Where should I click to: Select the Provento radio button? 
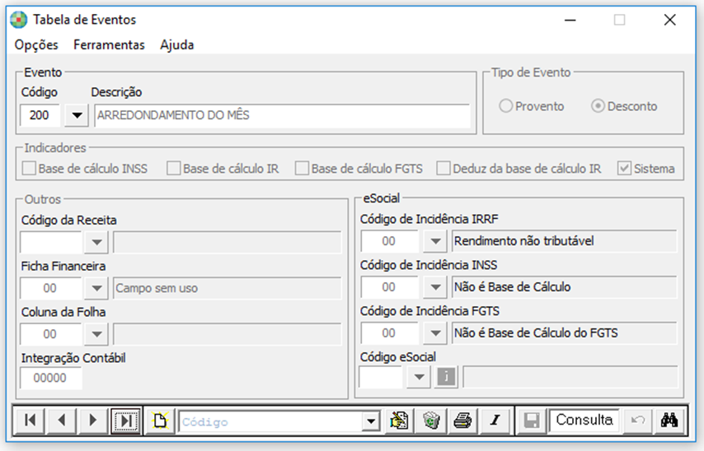tap(506, 106)
